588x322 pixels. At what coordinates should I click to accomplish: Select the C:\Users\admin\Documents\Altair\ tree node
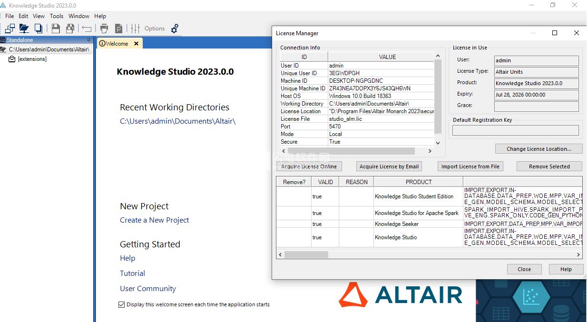click(x=49, y=49)
